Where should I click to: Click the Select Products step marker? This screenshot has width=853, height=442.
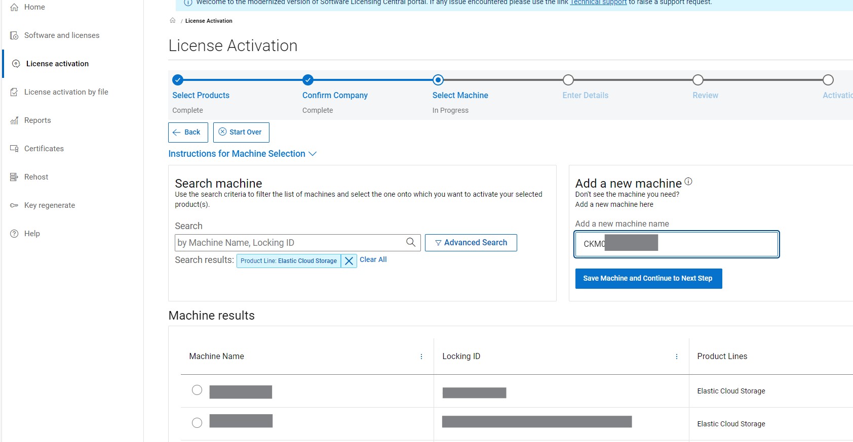(177, 80)
